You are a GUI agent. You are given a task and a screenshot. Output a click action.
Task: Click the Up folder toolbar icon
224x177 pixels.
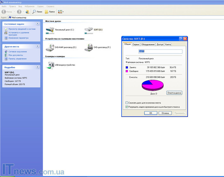27,12
